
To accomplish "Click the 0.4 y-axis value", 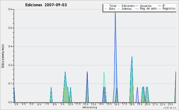I will point(10,46).
